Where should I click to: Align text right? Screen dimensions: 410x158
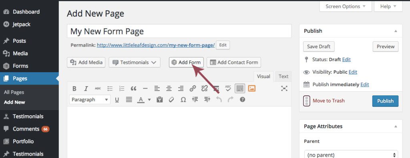tap(181, 89)
